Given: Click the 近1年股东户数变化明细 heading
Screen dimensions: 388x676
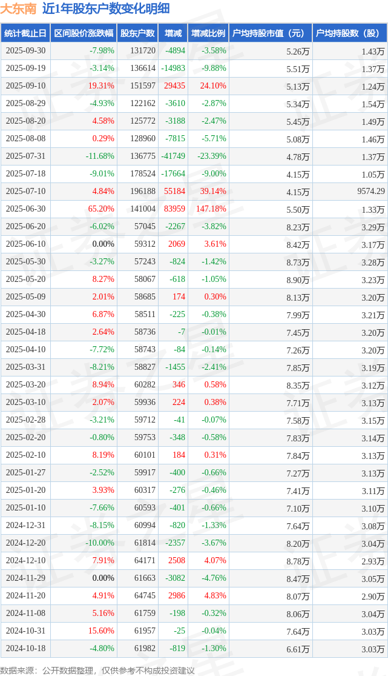Looking at the screenshot, I should pyautogui.click(x=106, y=8).
